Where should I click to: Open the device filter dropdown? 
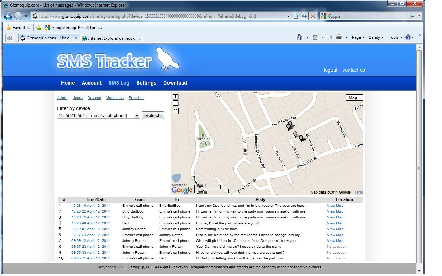[x=98, y=115]
